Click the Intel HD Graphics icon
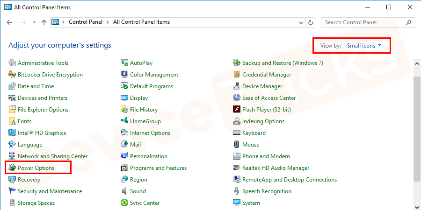 click(x=12, y=133)
